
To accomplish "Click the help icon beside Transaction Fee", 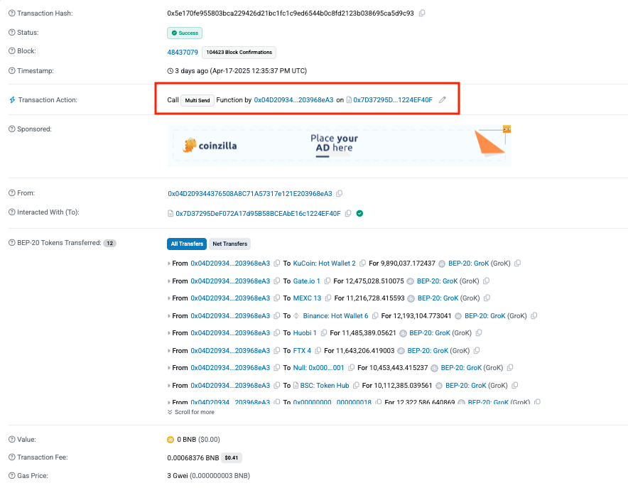I will 11,457.
